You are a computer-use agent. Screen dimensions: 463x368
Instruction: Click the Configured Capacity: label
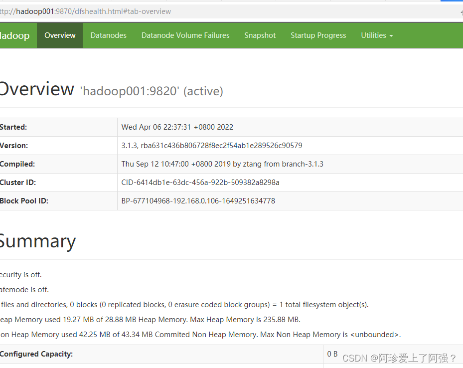(x=36, y=354)
